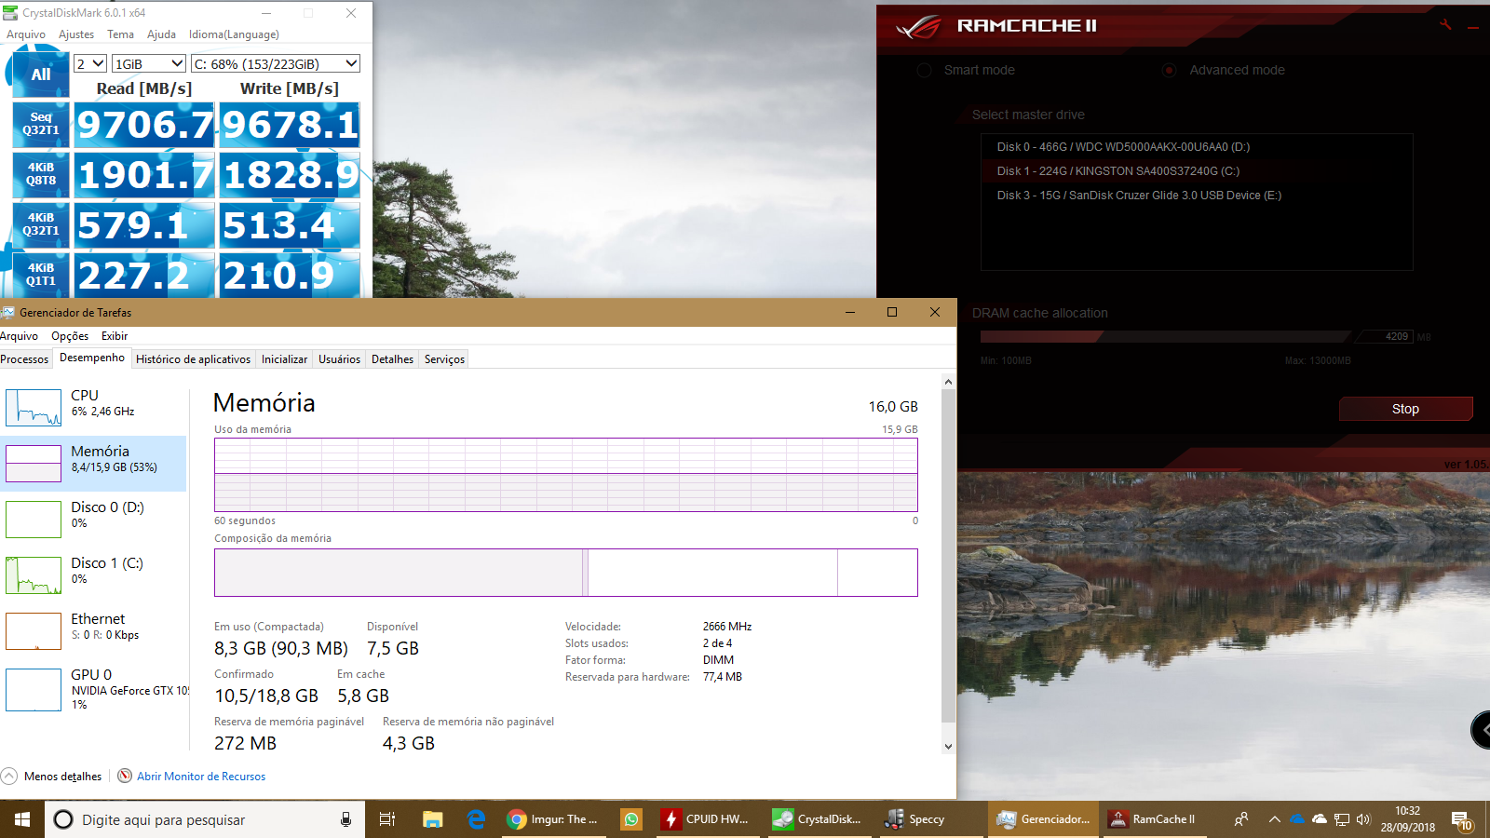Open the Windows Start menu

pos(22,819)
